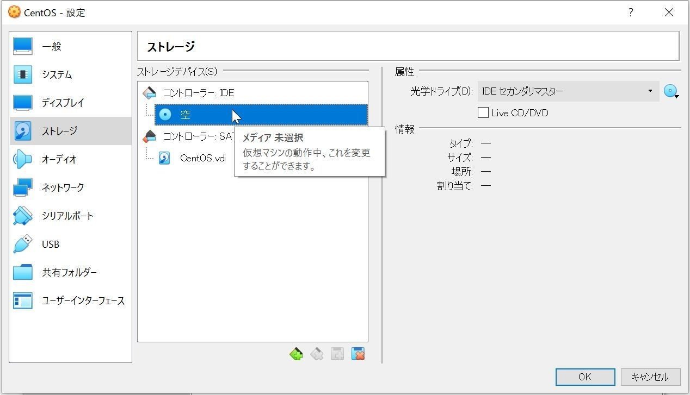Enable the Live CD/DVD checkbox
This screenshot has height=395, width=690.
pyautogui.click(x=483, y=113)
